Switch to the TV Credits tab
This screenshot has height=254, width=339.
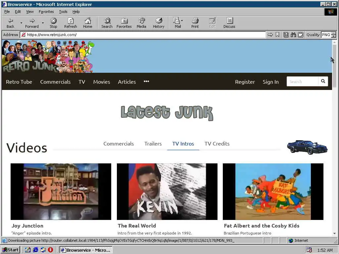click(x=217, y=144)
